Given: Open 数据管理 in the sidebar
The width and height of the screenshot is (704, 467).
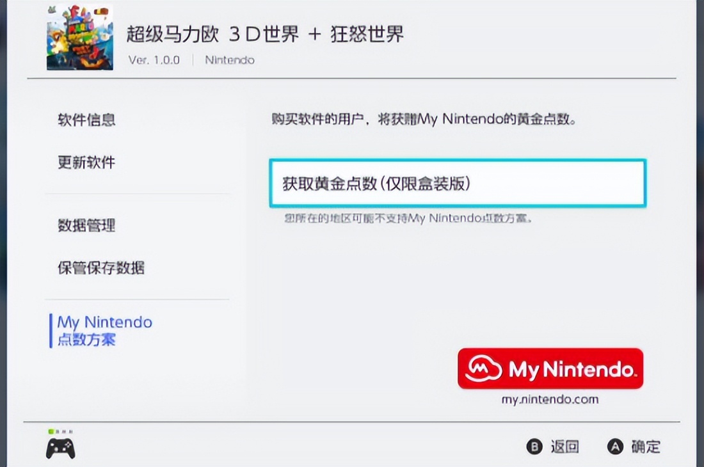Looking at the screenshot, I should pyautogui.click(x=86, y=225).
